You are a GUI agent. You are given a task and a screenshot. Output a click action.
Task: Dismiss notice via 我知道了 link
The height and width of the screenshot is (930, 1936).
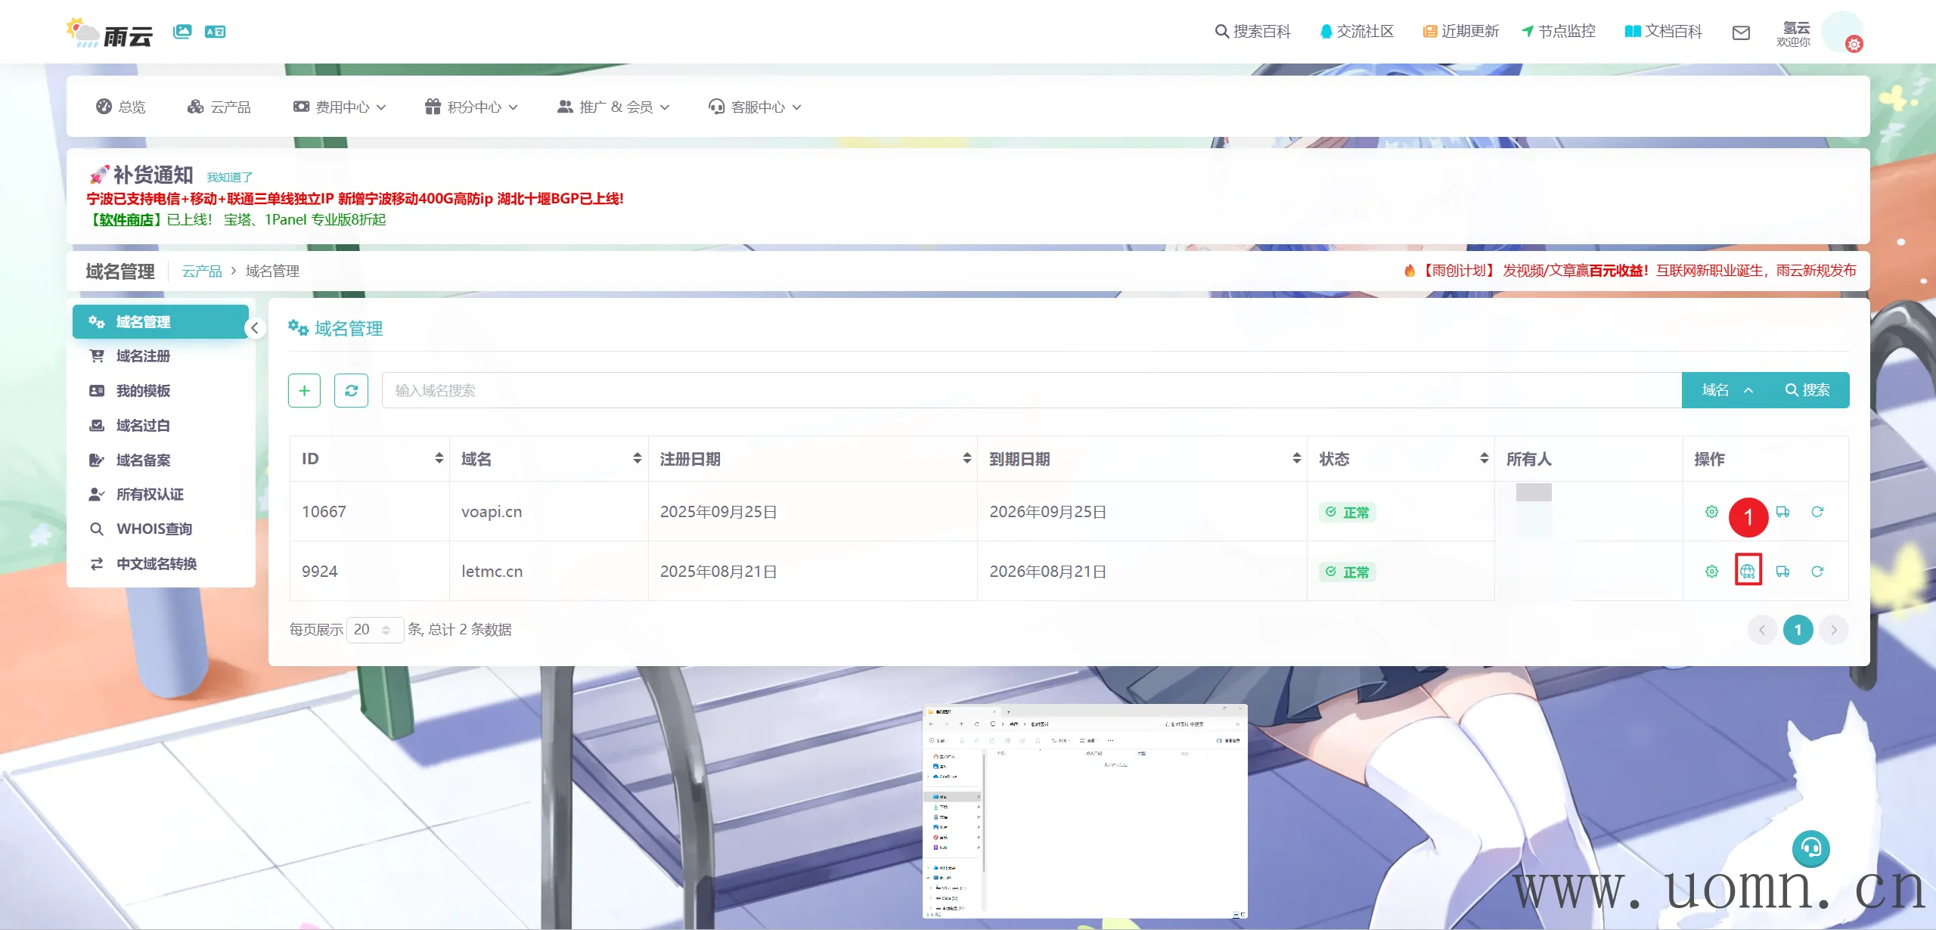[x=229, y=177]
